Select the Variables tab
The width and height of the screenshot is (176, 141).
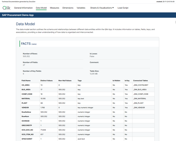point(81,8)
